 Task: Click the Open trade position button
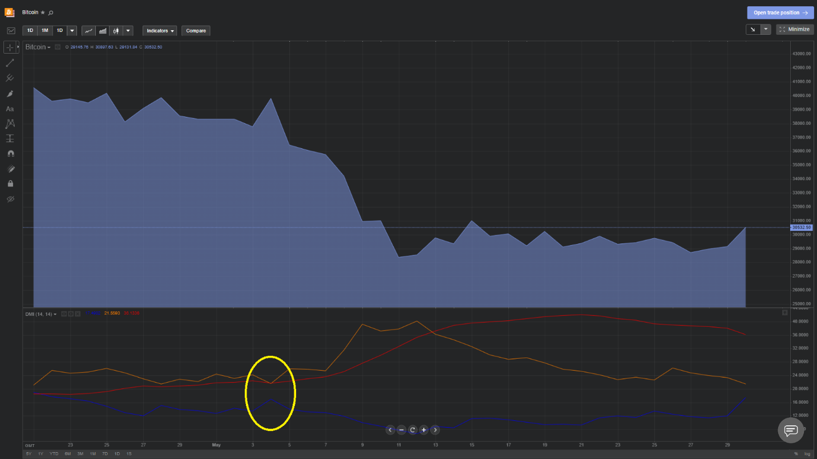pyautogui.click(x=780, y=13)
